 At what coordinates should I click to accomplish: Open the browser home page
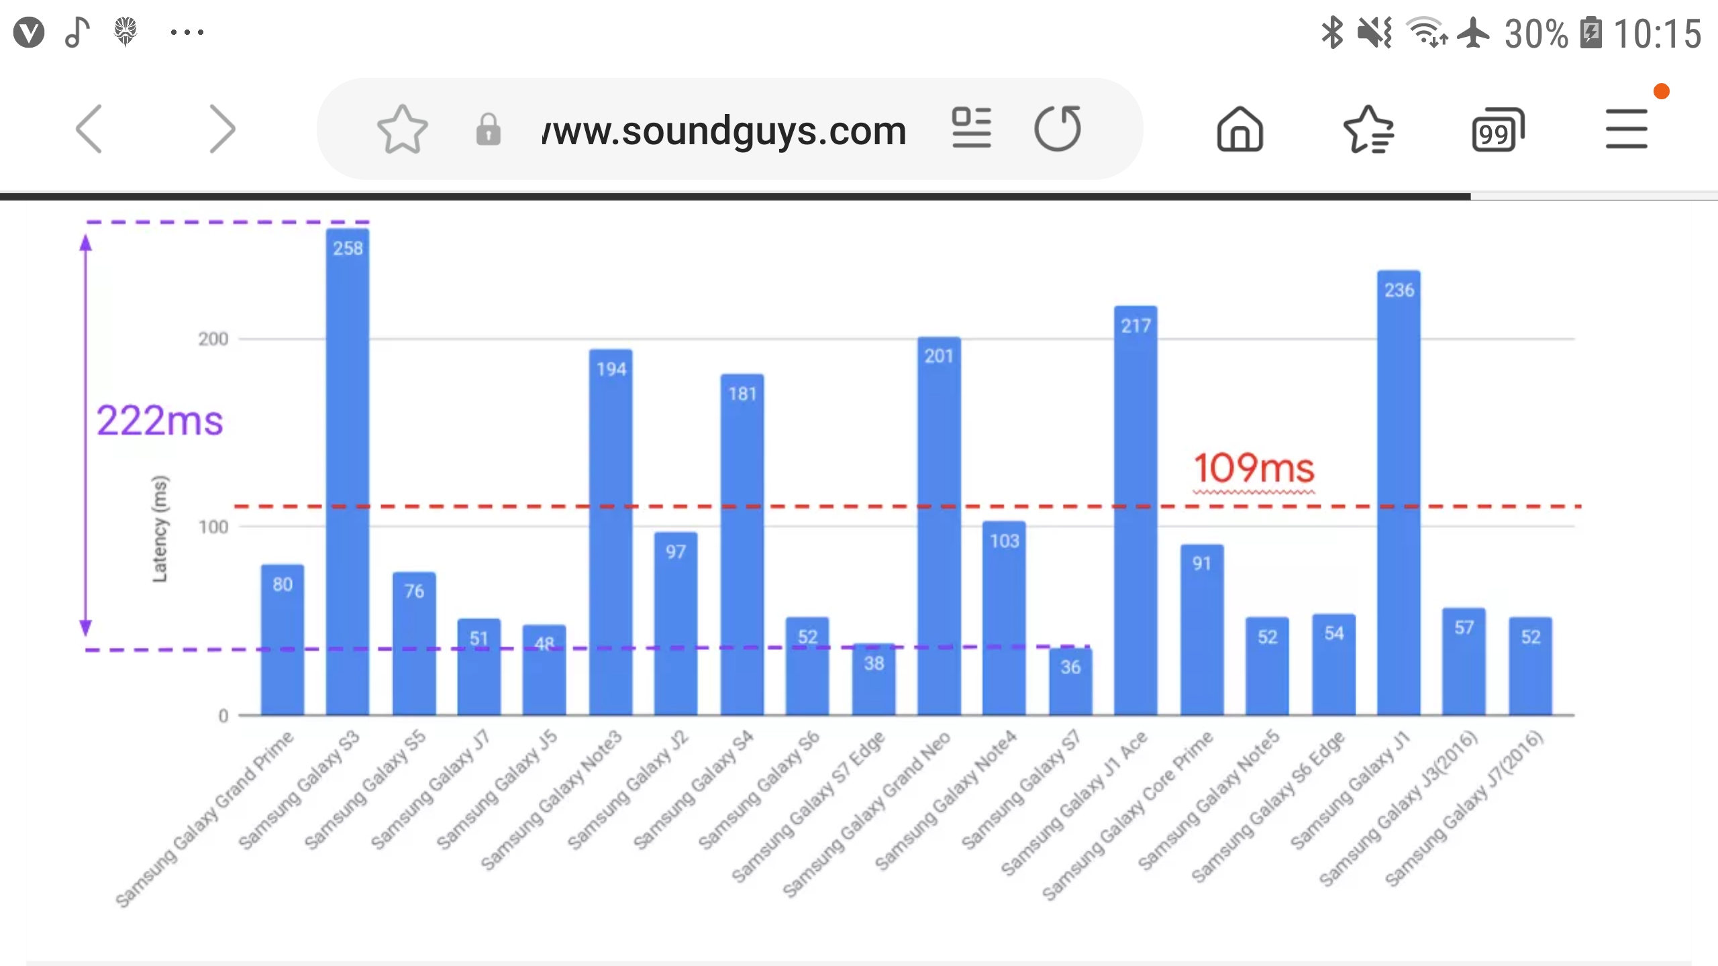tap(1240, 129)
